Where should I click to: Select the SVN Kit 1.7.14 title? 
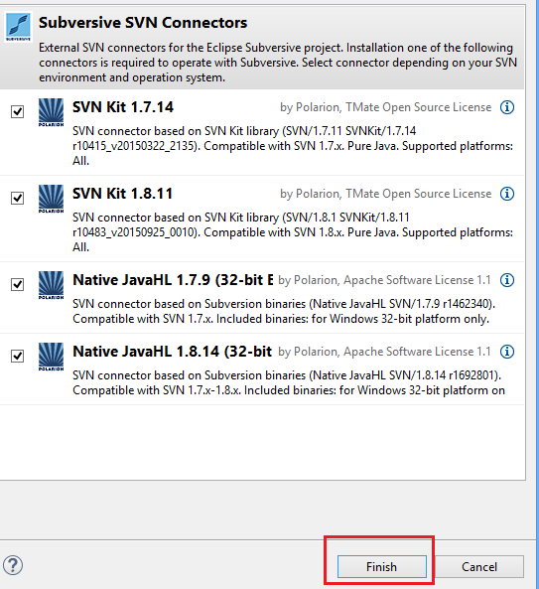pyautogui.click(x=123, y=107)
